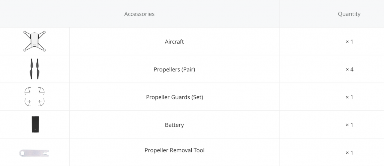Click the black battery image
This screenshot has width=384, height=166.
pyautogui.click(x=35, y=124)
